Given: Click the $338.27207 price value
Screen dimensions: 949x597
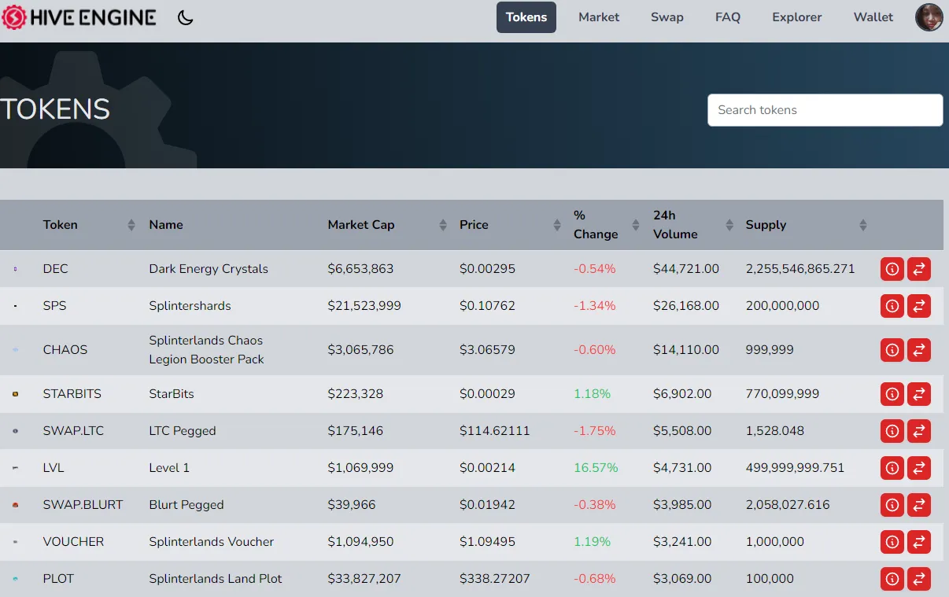Looking at the screenshot, I should coord(495,579).
